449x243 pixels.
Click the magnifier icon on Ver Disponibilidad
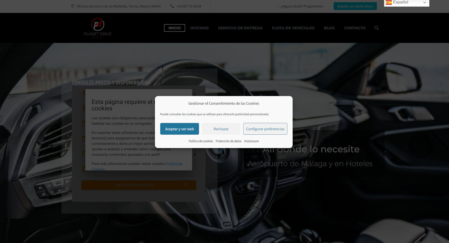[186, 185]
